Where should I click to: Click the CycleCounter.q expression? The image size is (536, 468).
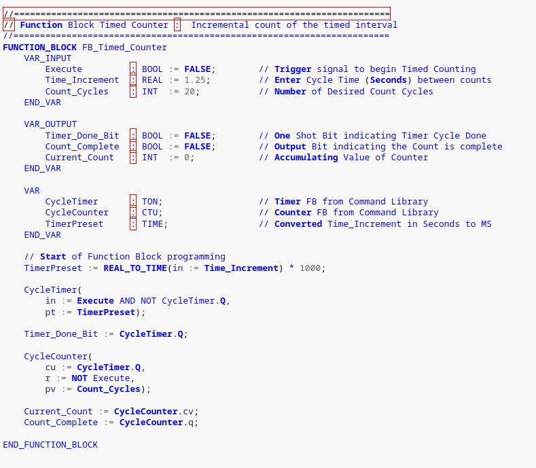click(x=156, y=422)
